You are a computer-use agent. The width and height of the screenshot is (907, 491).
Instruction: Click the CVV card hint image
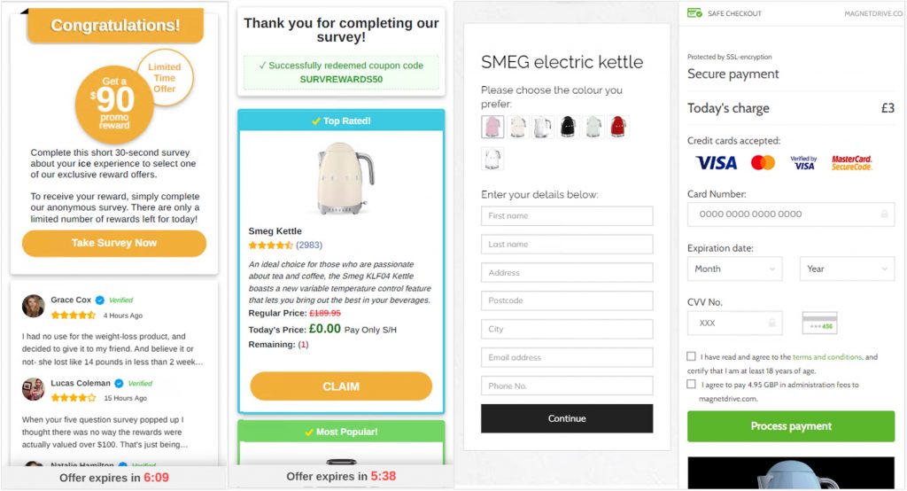(819, 323)
